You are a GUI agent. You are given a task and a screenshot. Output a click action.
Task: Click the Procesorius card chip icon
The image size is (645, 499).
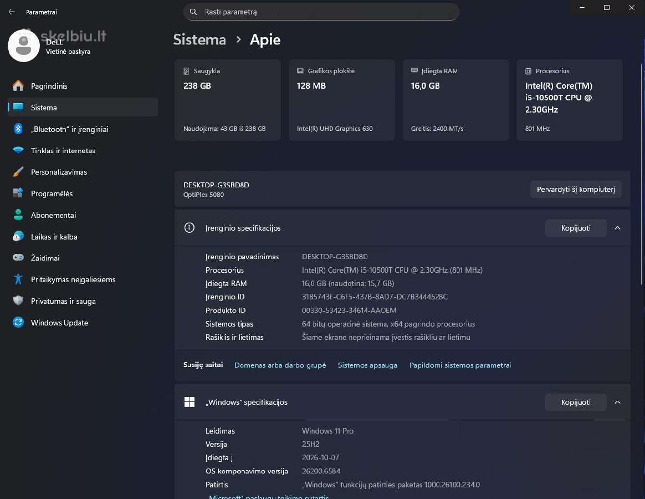528,71
